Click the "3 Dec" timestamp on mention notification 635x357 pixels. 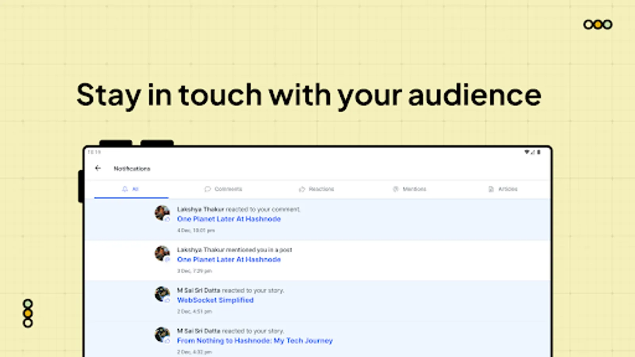194,271
